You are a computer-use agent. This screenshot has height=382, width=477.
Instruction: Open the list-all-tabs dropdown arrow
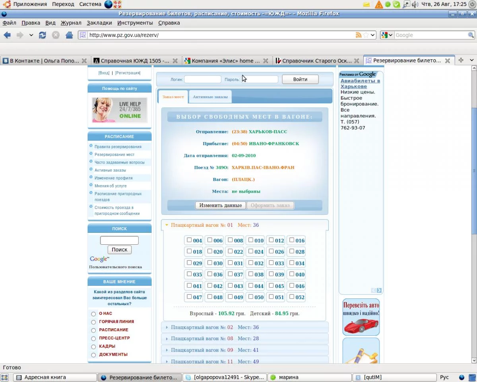pos(472,60)
